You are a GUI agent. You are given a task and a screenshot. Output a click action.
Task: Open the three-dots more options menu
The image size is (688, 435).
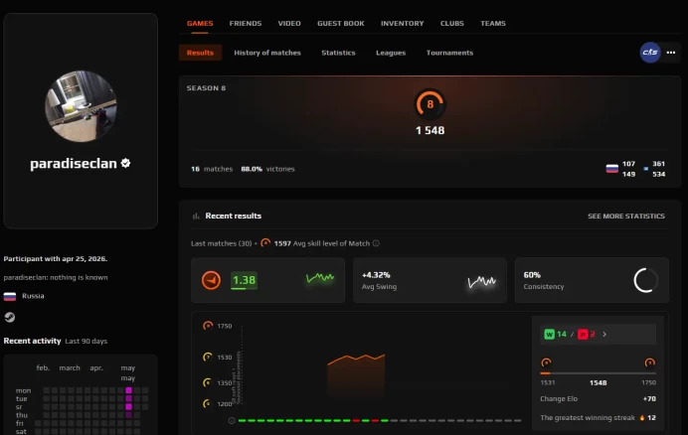tap(671, 53)
